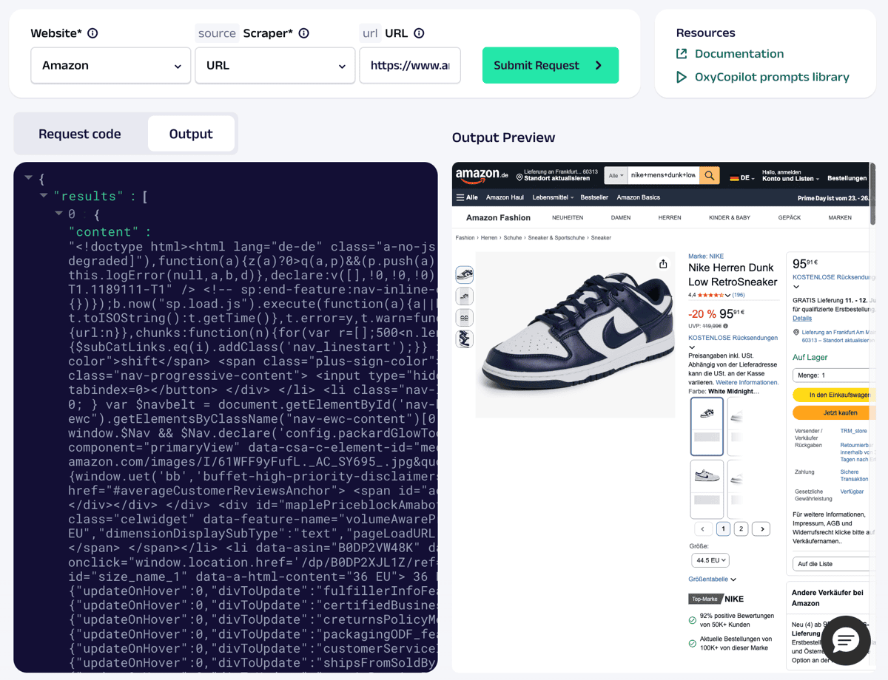Open the Auf die Liste dropdown
This screenshot has height=680, width=888.
[832, 564]
